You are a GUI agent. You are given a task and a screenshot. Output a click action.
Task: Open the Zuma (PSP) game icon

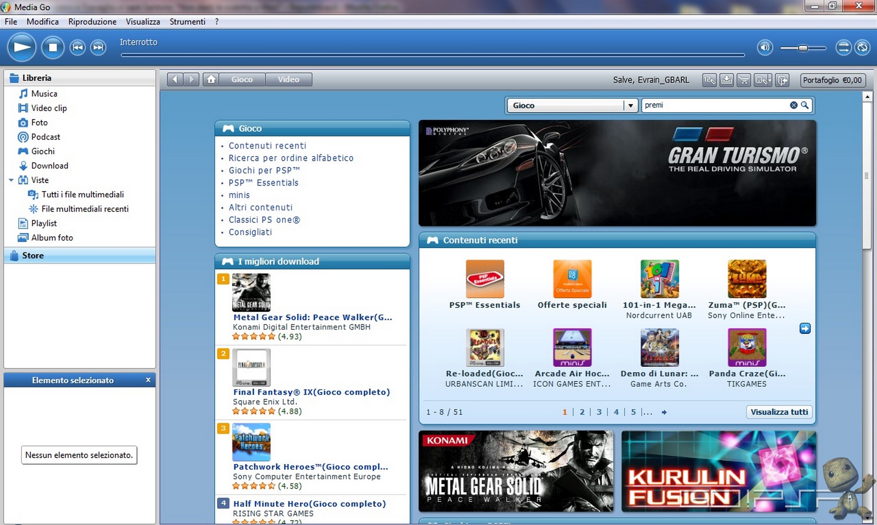[747, 279]
